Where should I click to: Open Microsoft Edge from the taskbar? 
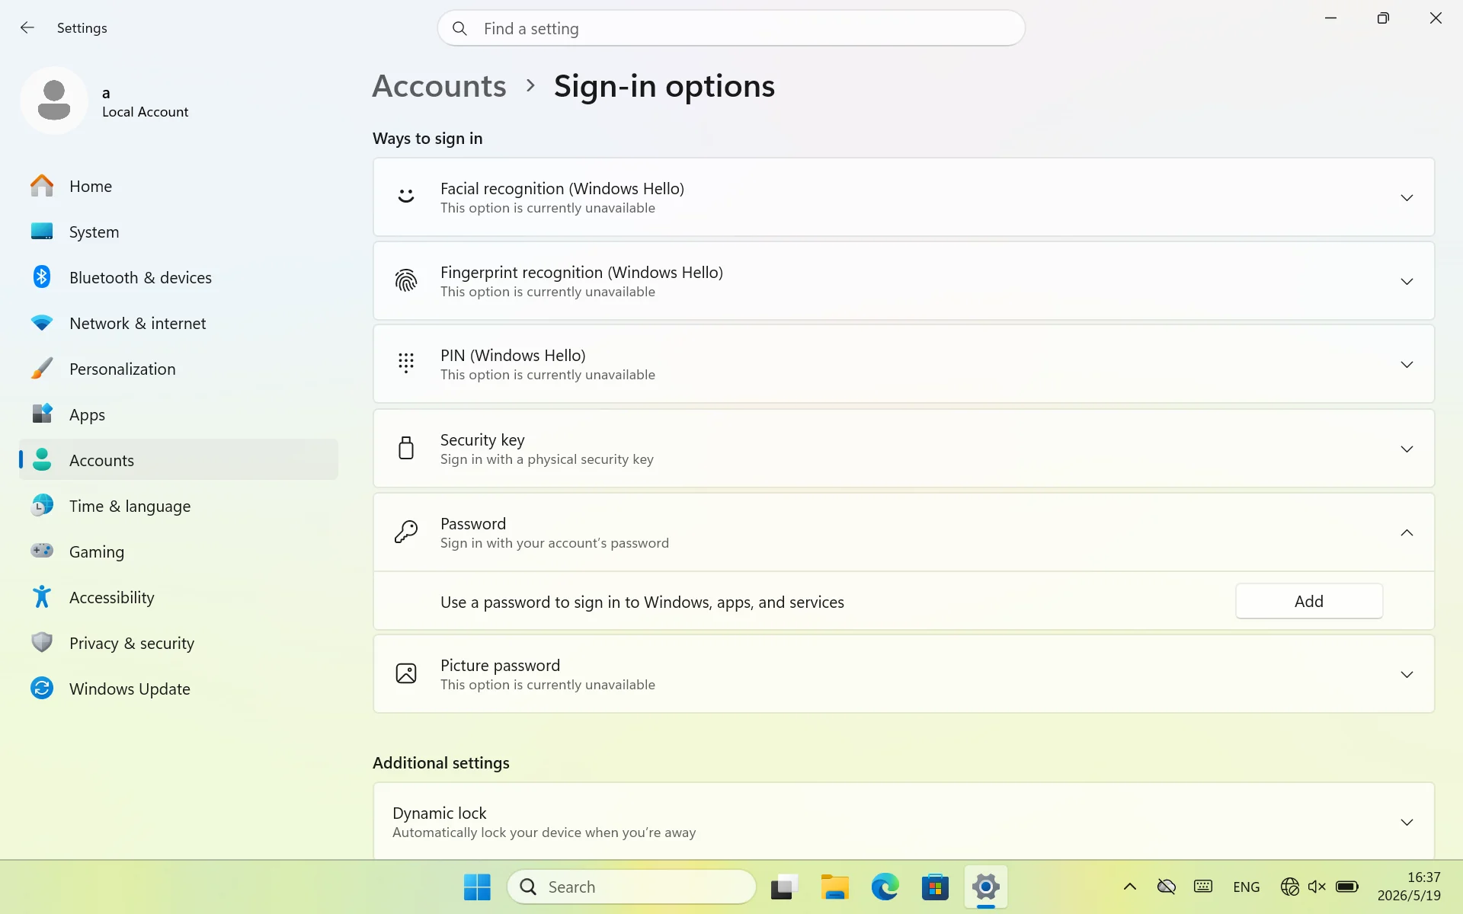point(885,887)
